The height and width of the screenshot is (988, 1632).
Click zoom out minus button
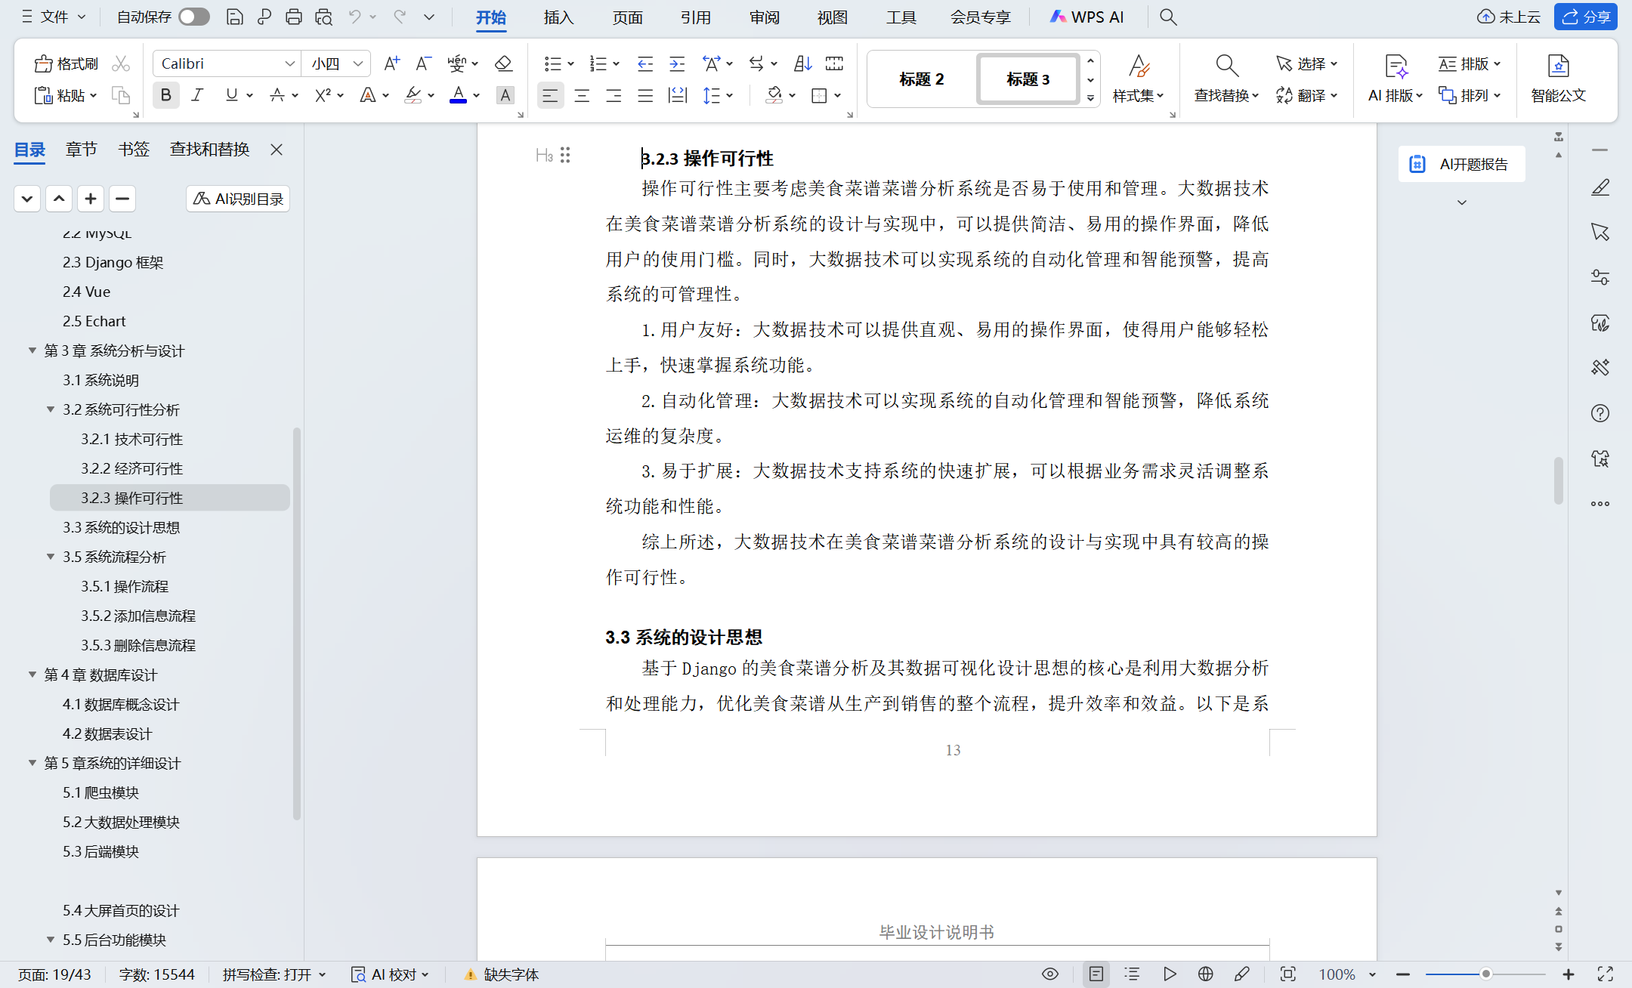(1403, 974)
